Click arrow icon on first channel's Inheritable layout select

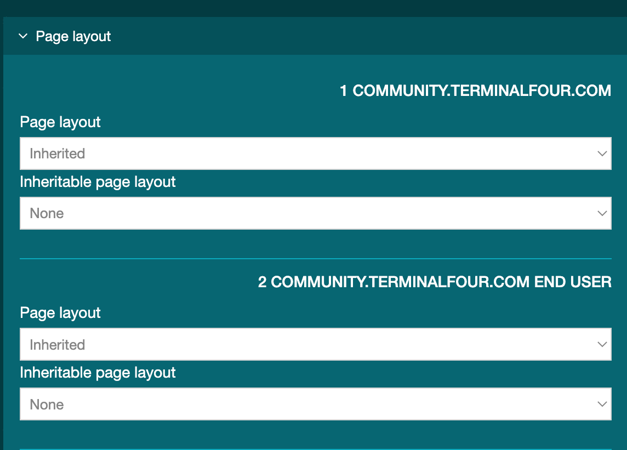tap(602, 214)
